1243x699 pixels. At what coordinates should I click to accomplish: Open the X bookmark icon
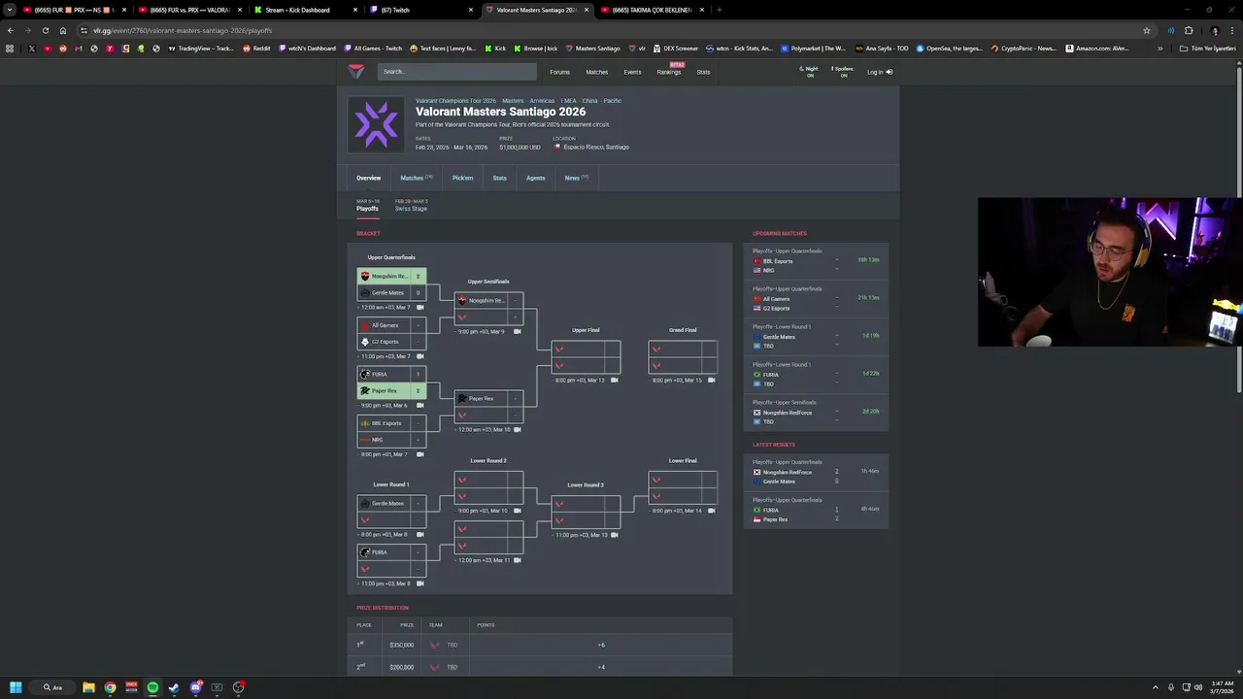pos(31,49)
